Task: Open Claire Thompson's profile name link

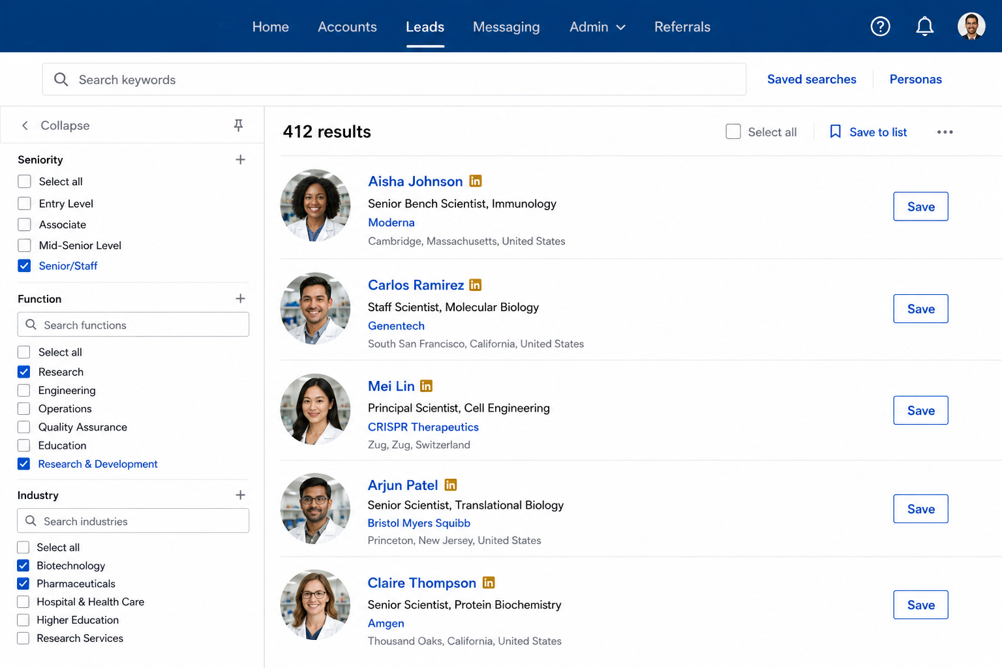Action: click(421, 583)
